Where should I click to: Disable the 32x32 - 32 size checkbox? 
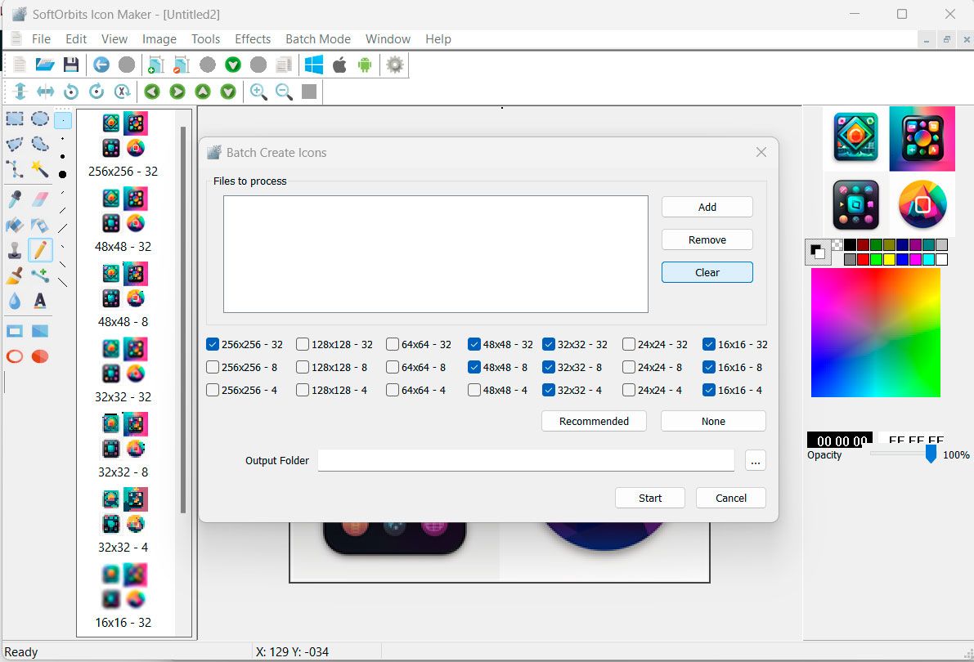pos(547,344)
